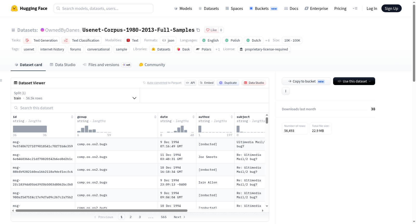Screen dimensions: 416x224
Task: Select the json format tag
Action: [168, 40]
